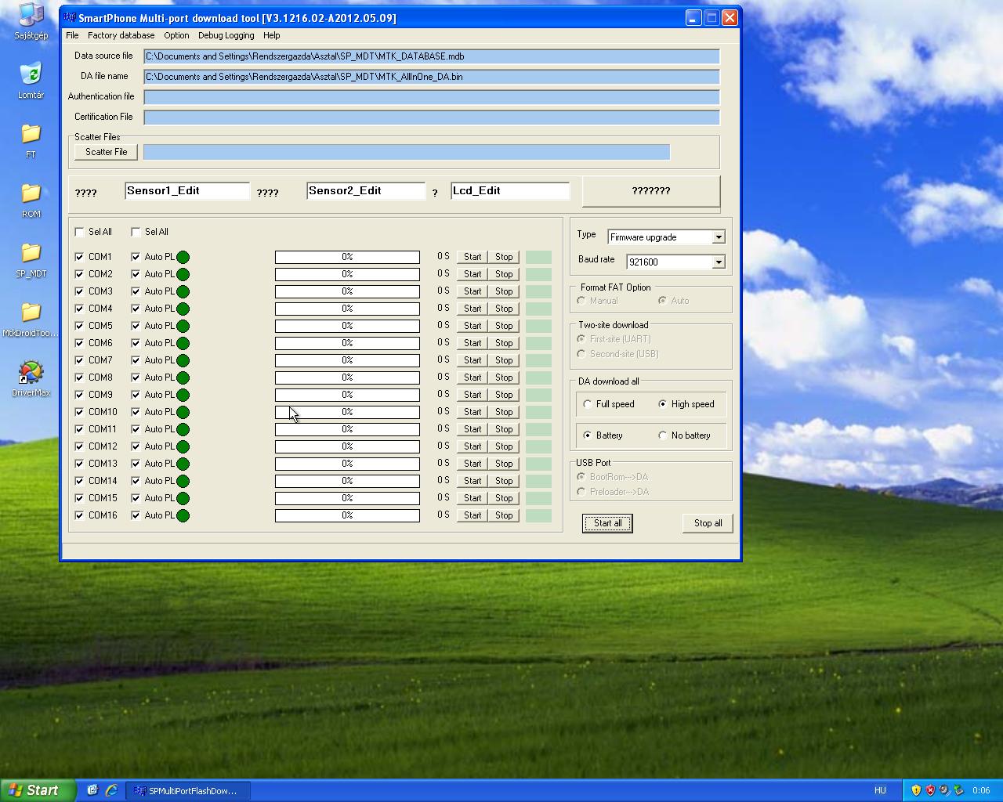Click the Certification File field
This screenshot has height=802, width=1003.
tap(432, 117)
